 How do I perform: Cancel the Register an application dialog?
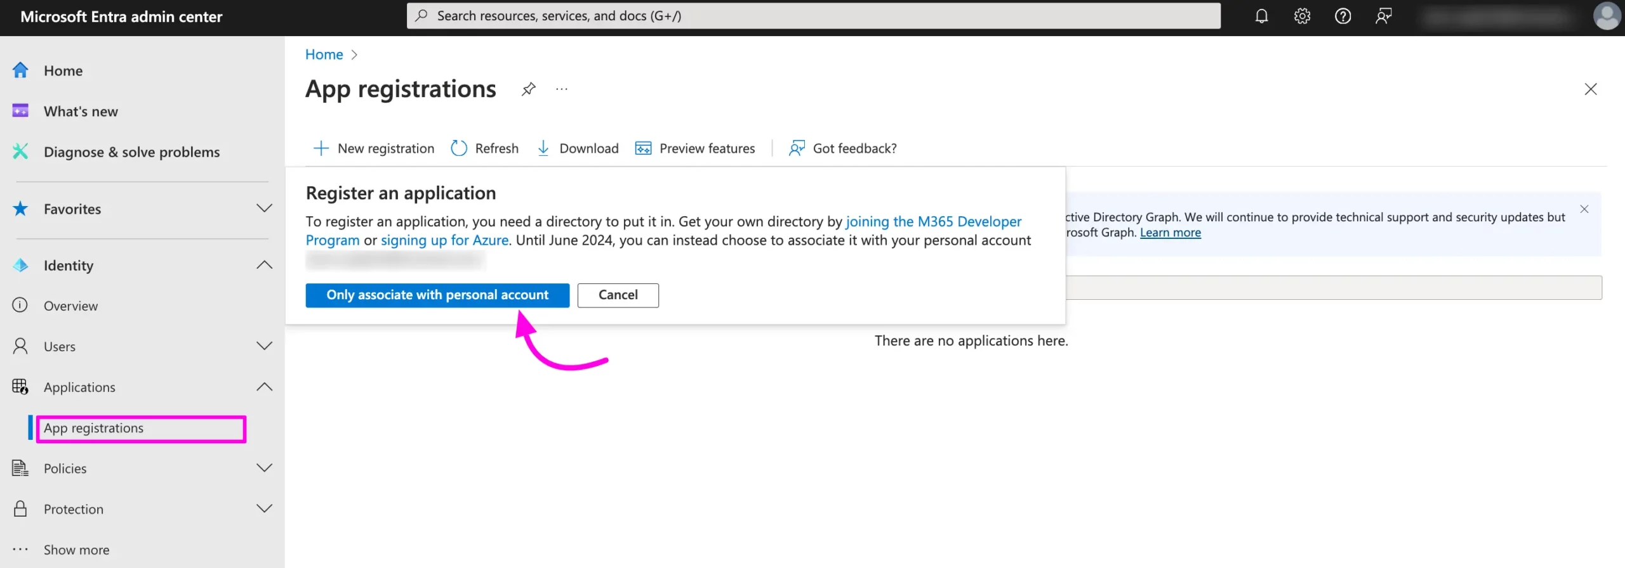[x=618, y=295]
